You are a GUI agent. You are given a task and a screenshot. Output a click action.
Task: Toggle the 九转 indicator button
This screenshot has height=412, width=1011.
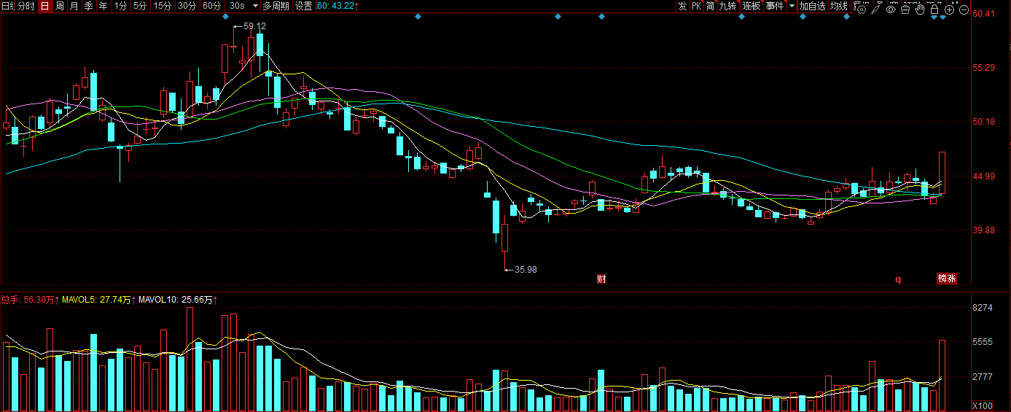pyautogui.click(x=727, y=6)
